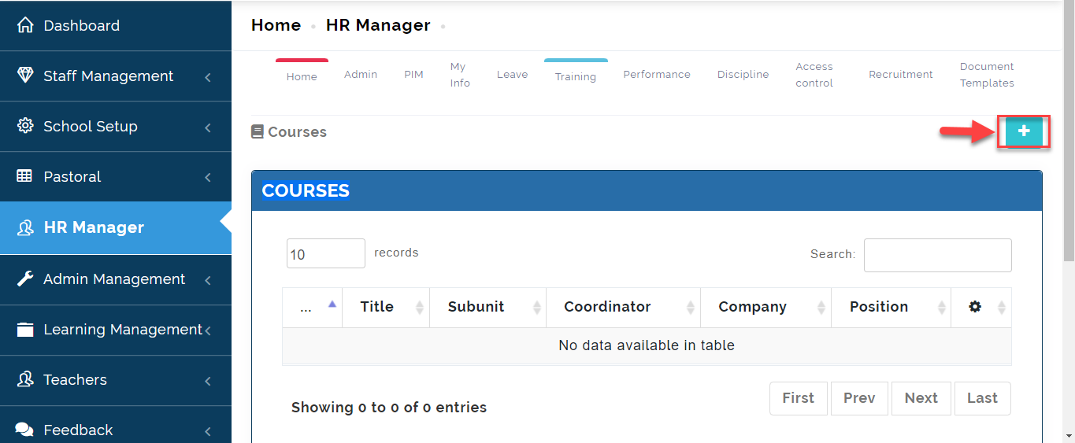Sort table by Position column
The height and width of the screenshot is (443, 1075).
(891, 307)
